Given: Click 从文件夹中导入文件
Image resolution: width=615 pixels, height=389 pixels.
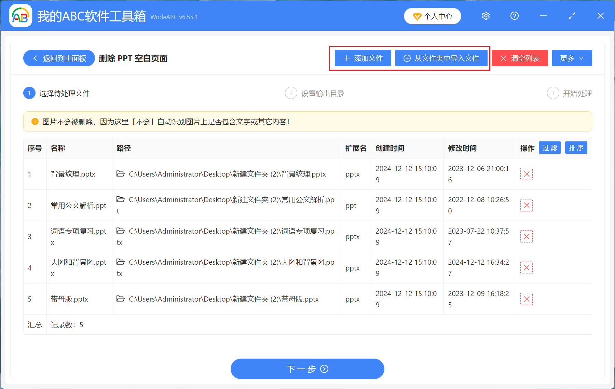Looking at the screenshot, I should click(441, 58).
